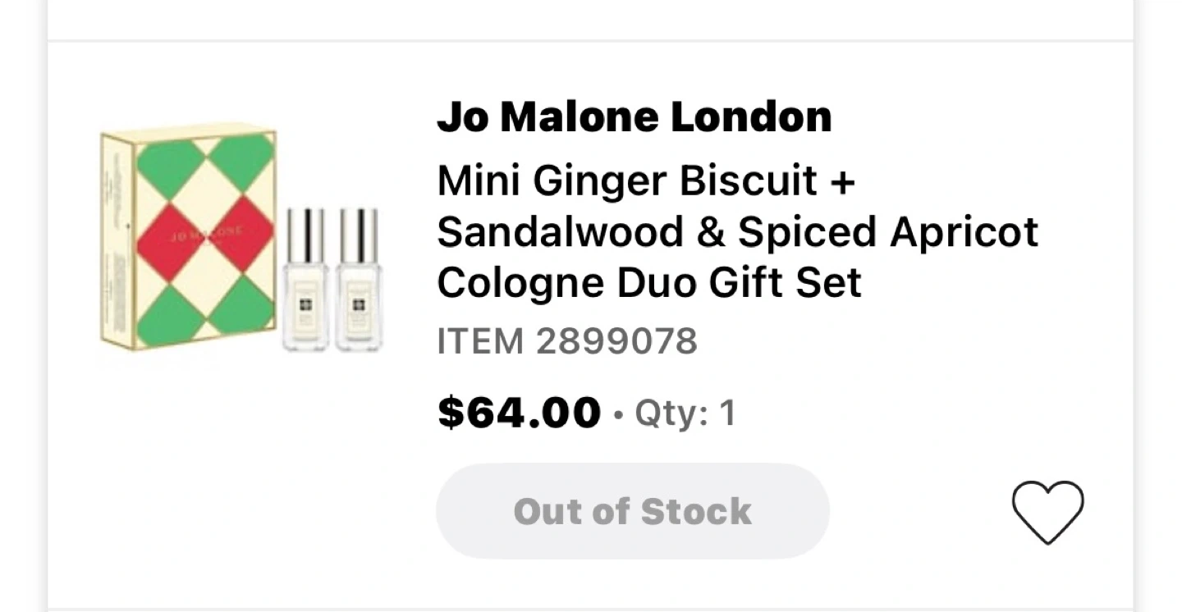Screen dimensions: 1182x612
Task: Click the Cologne Duo Gift Set text
Action: pos(648,282)
